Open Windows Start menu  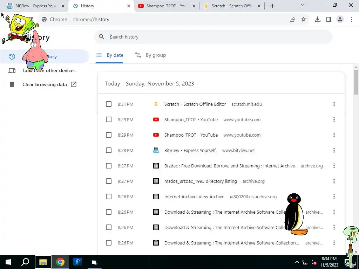8,262
